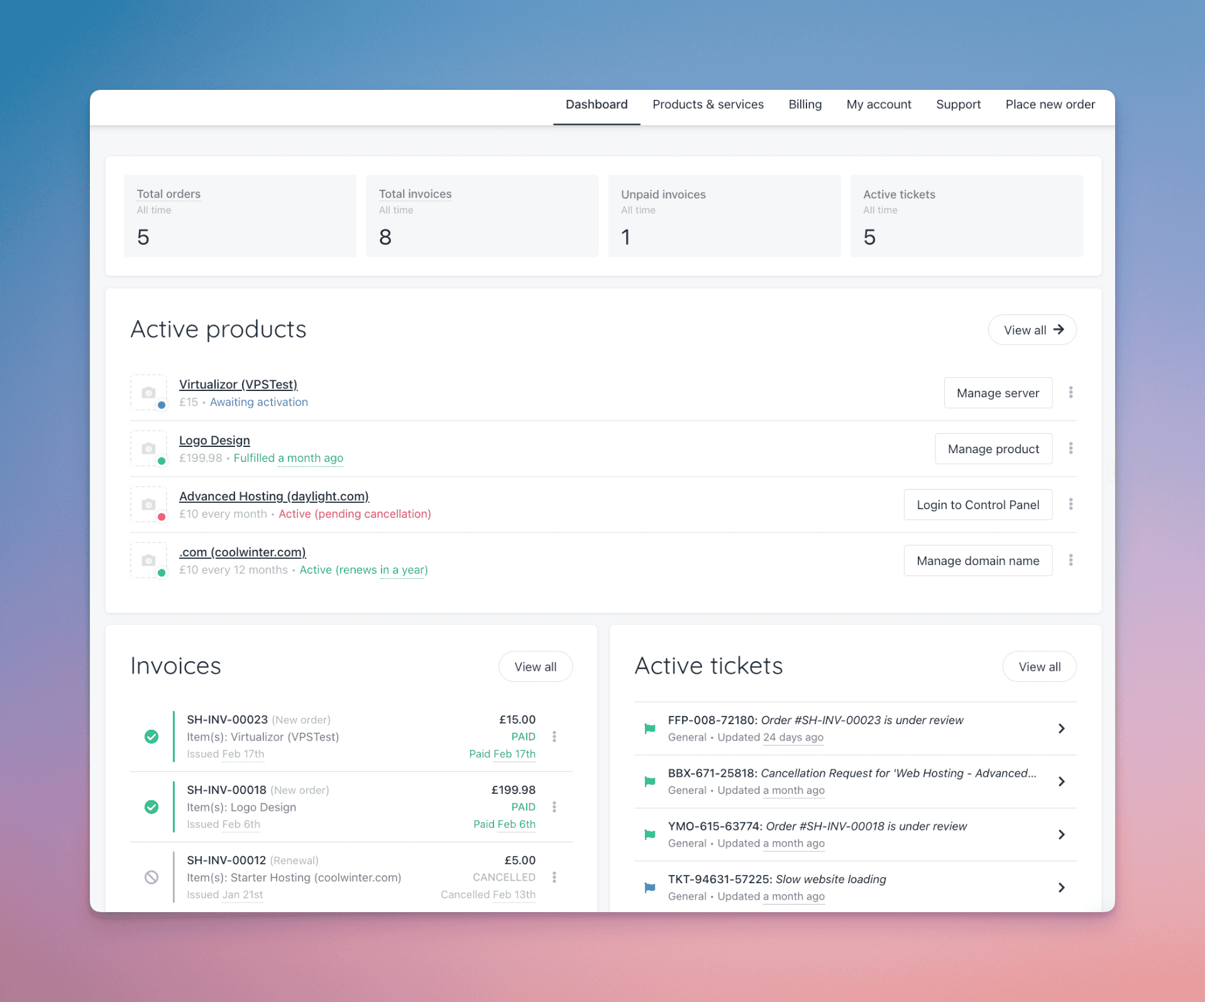Go to the Billing tab

coord(805,104)
